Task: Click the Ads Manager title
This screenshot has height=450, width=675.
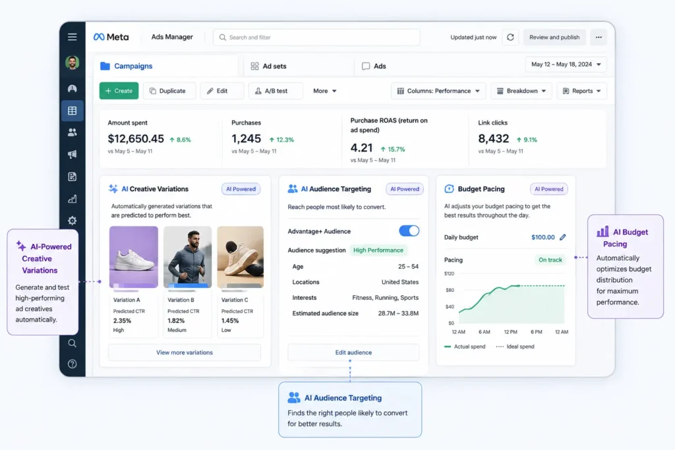Action: (x=172, y=37)
